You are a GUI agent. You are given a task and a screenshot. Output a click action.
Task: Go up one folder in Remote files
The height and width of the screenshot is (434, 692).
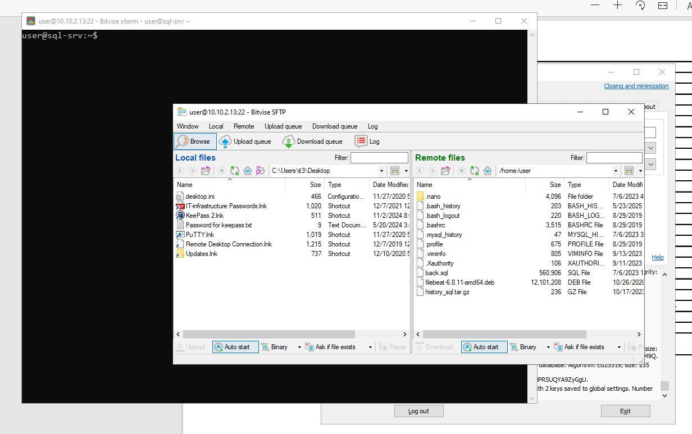[446, 171]
